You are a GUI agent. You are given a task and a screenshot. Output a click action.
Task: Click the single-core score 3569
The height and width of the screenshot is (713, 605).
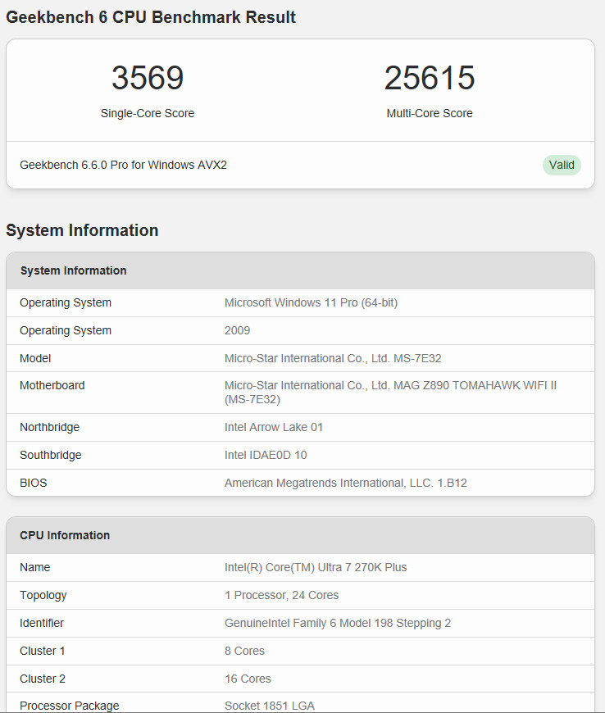(148, 78)
